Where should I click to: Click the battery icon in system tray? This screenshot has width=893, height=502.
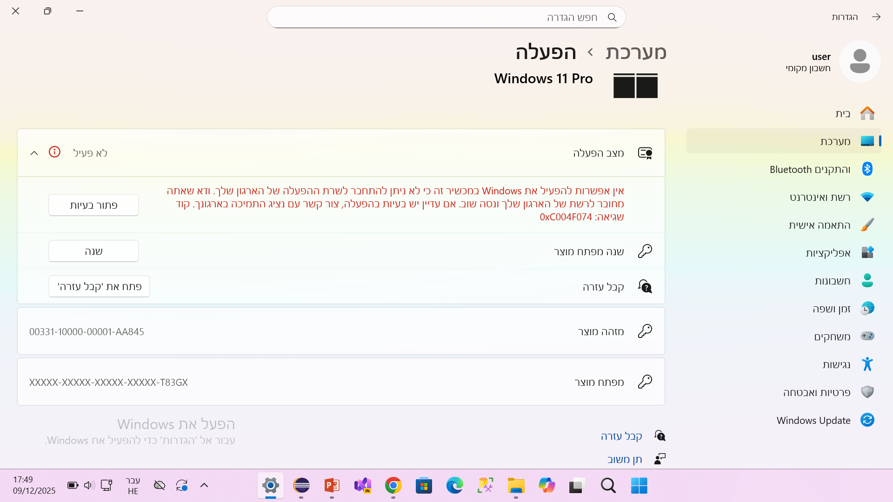click(x=72, y=485)
